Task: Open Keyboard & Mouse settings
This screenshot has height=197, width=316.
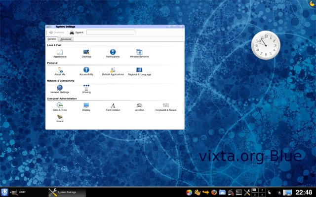Action: 166,107
